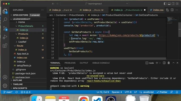Click the main* branch in status bar

pyautogui.click(x=8, y=92)
